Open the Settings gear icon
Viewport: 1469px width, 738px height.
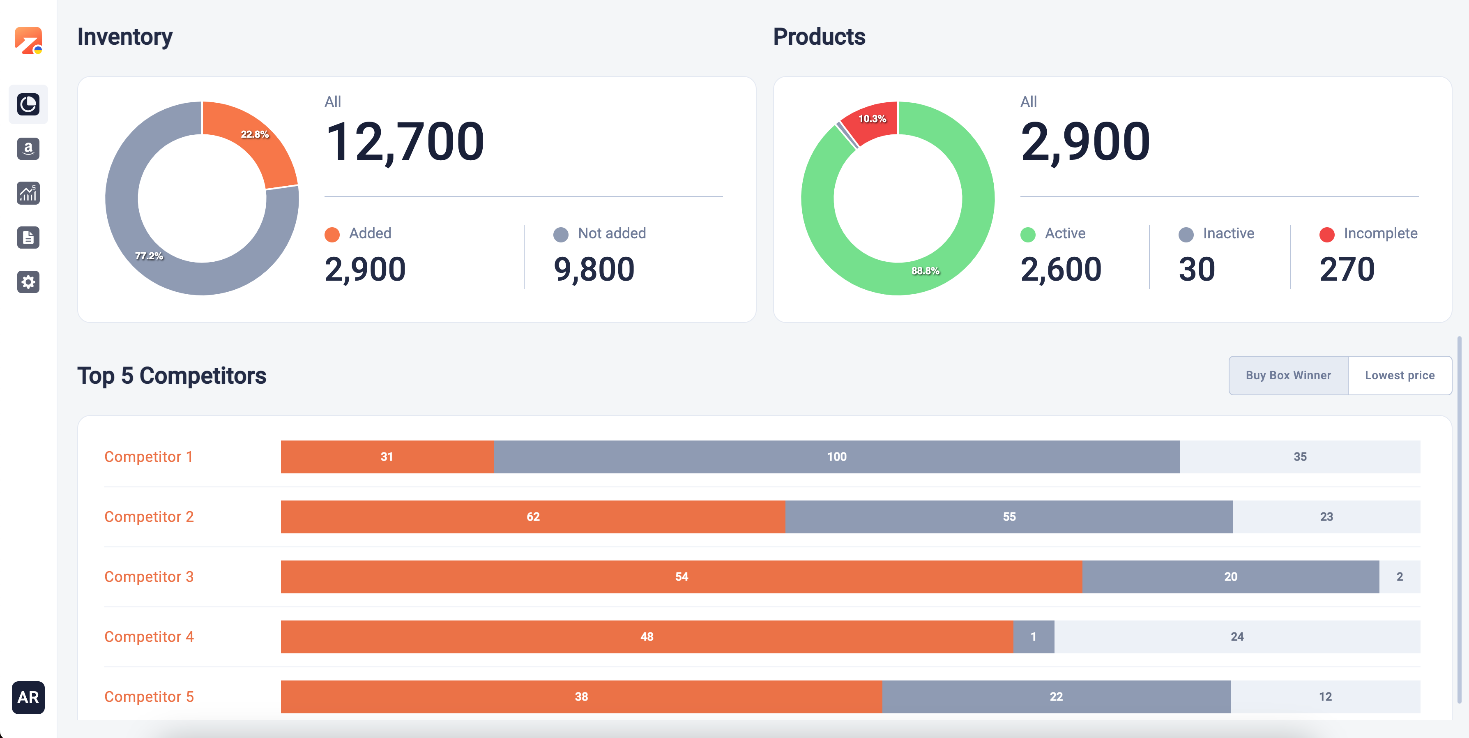point(28,282)
